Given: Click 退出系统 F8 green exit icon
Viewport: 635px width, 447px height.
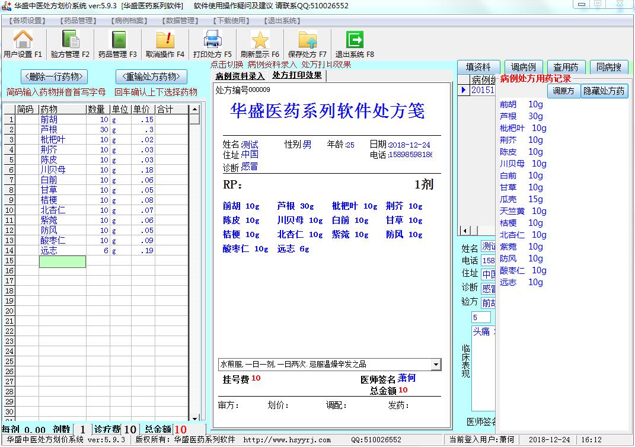Looking at the screenshot, I should point(355,39).
